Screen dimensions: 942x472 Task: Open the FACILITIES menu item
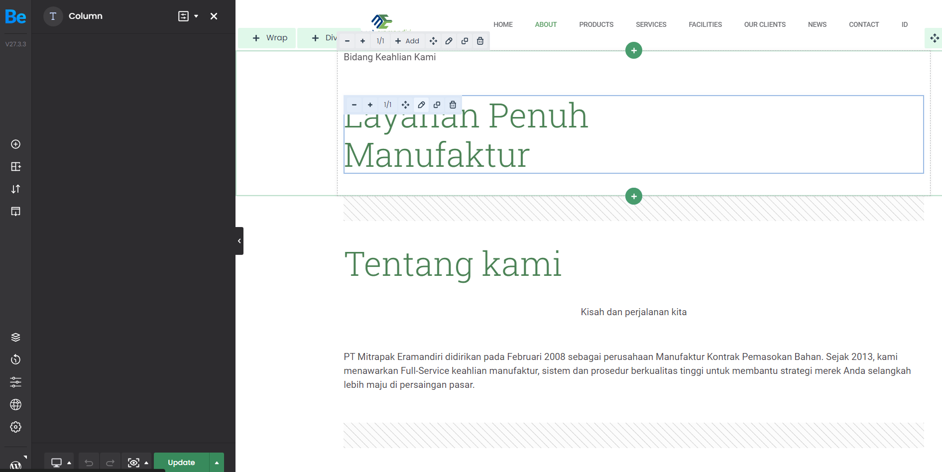pyautogui.click(x=705, y=24)
